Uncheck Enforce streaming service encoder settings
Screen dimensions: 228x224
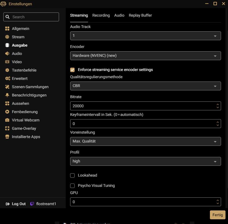[72, 70]
